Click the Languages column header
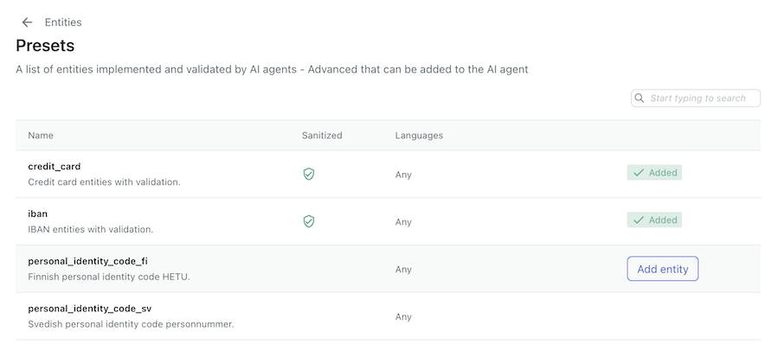 pyautogui.click(x=419, y=136)
